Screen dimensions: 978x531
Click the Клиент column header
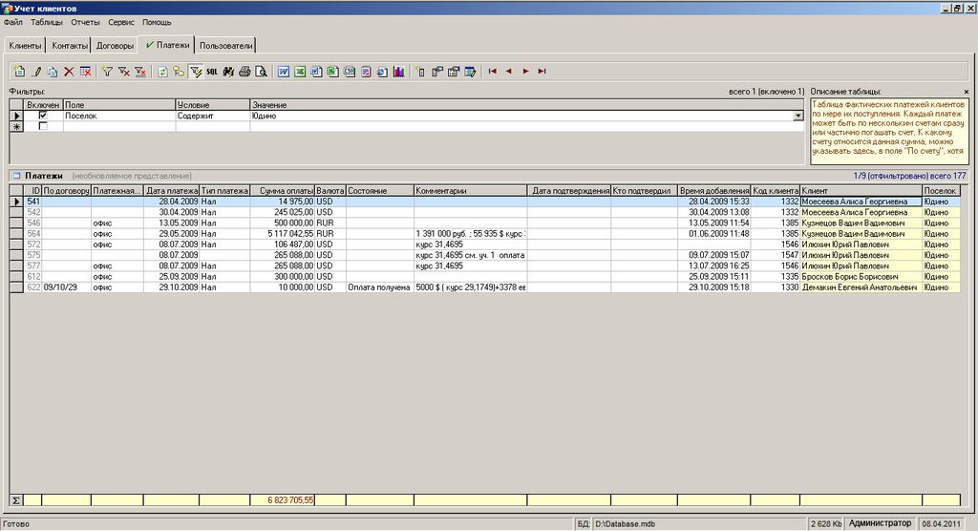pos(860,191)
